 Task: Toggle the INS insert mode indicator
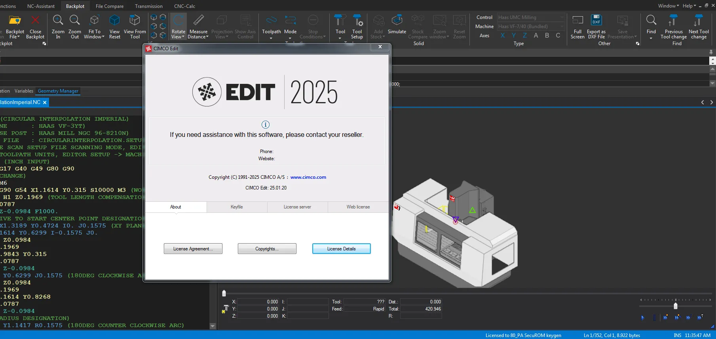pos(678,335)
